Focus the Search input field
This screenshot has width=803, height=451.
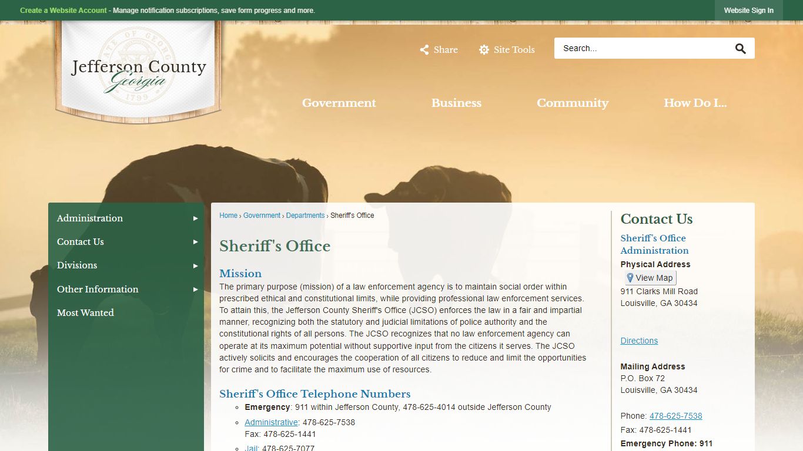644,48
